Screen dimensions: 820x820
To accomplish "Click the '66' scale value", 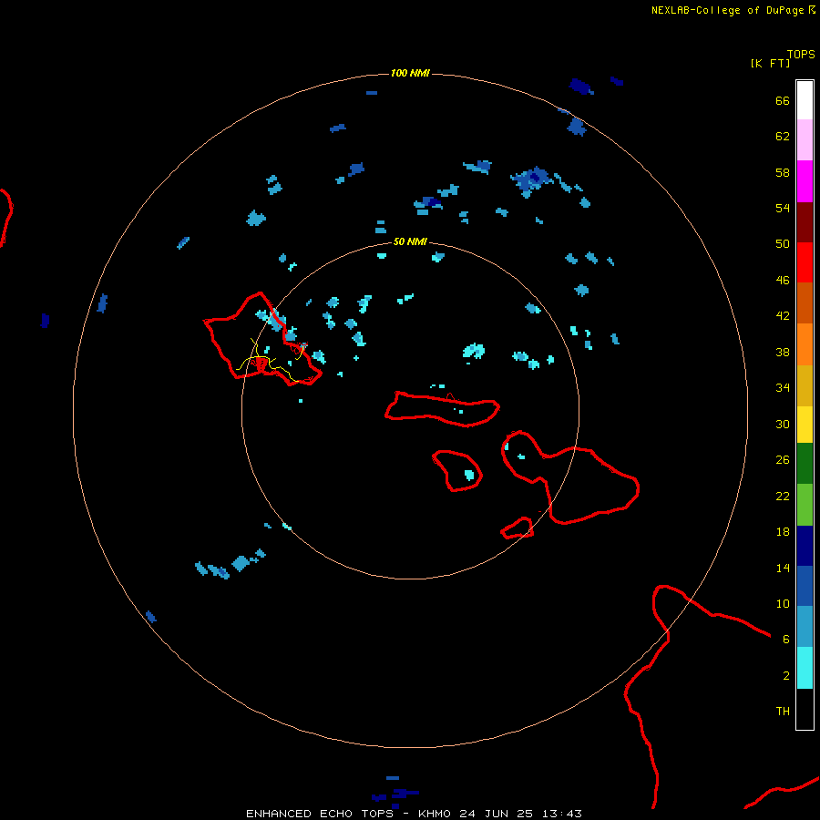I will click(x=783, y=101).
